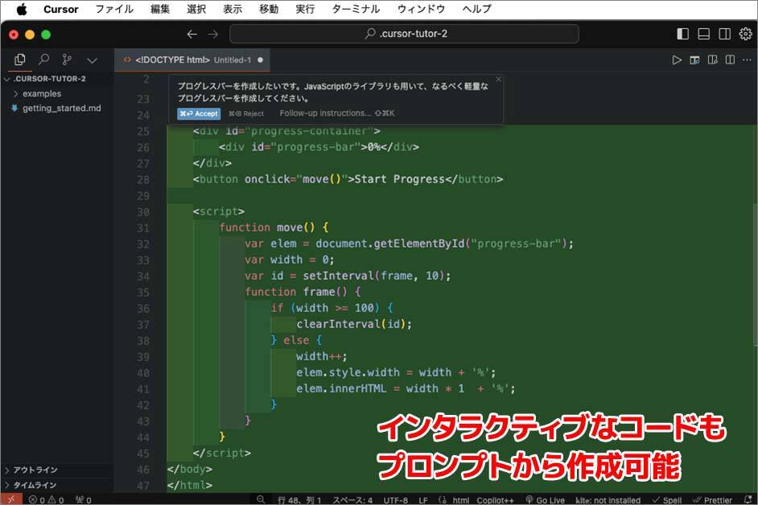Run the code with play icon
Viewport: 758px width, 505px height.
676,60
